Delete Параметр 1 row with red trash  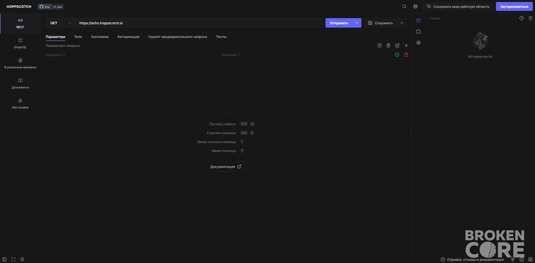(406, 55)
